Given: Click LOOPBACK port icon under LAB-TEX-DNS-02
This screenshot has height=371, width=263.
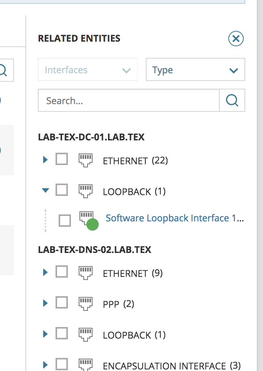Looking at the screenshot, I should pyautogui.click(x=86, y=334).
